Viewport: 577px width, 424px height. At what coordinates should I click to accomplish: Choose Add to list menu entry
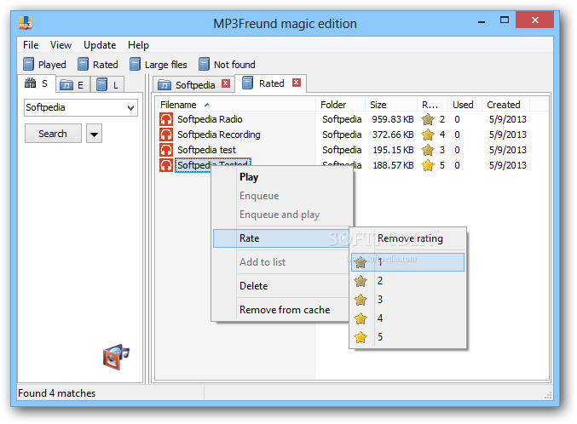tap(282, 262)
